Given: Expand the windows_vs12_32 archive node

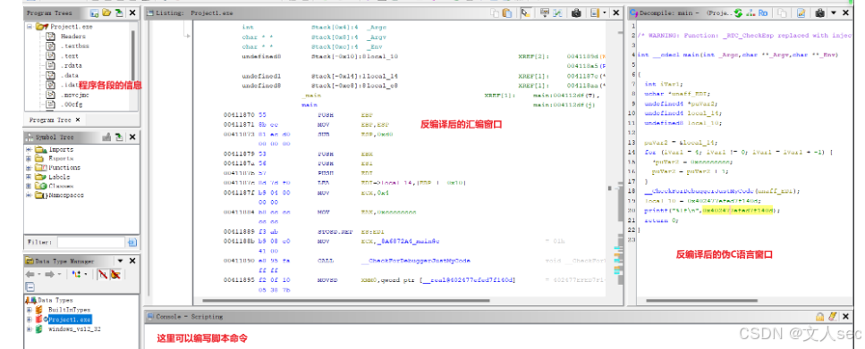Looking at the screenshot, I should [x=29, y=328].
